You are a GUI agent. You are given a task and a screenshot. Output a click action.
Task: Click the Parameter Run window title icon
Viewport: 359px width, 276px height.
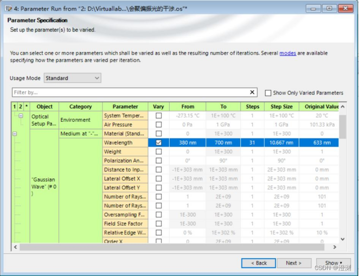click(x=7, y=8)
